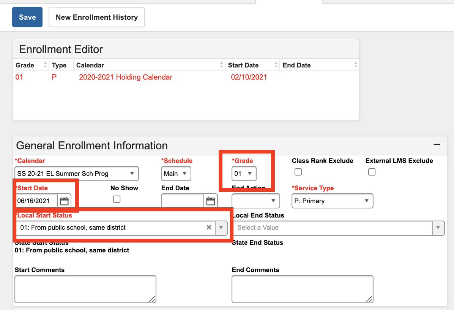
Task: Click the End Comments text area
Action: (x=303, y=289)
